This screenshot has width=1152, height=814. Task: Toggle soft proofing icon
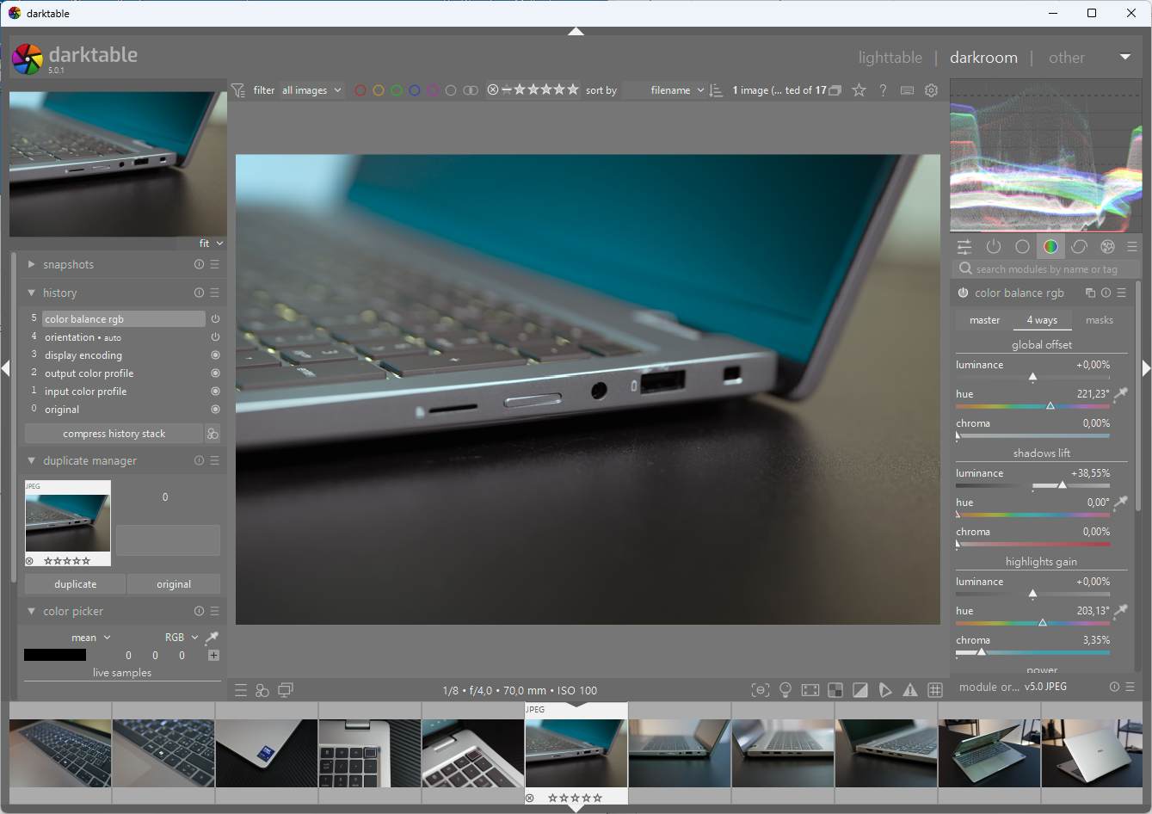click(885, 690)
